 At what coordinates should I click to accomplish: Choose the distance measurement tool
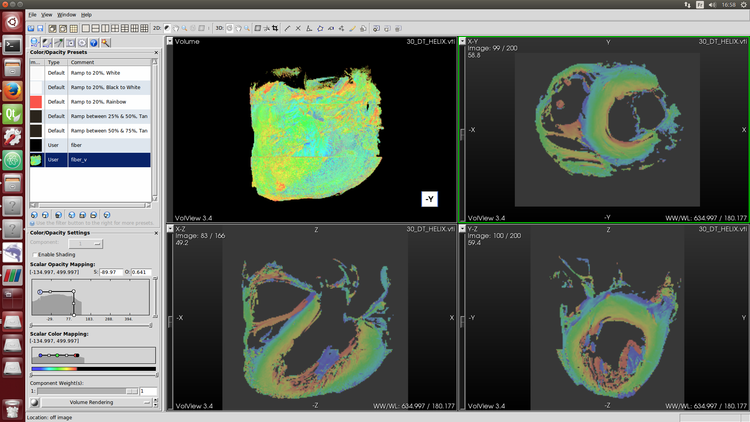point(287,28)
